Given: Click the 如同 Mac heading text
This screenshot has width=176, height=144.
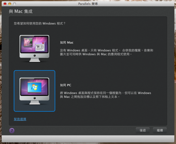Looking at the screenshot, I should click(67, 43).
